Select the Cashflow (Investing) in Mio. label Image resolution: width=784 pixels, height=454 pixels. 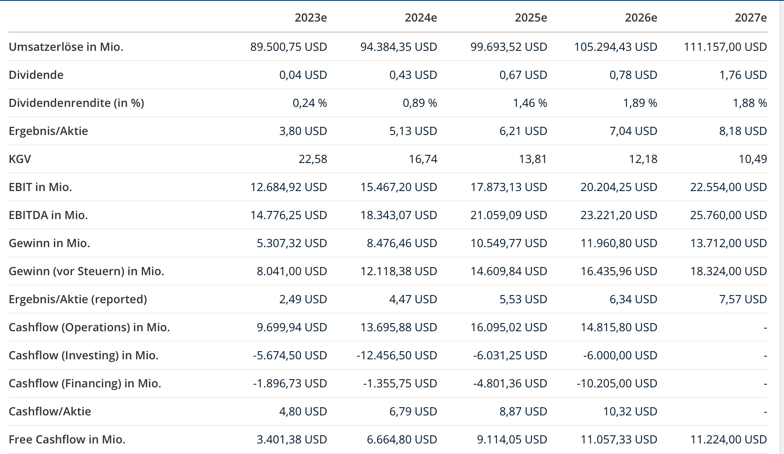point(83,355)
